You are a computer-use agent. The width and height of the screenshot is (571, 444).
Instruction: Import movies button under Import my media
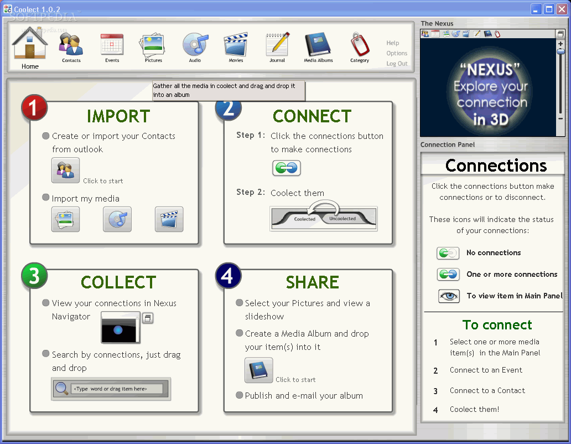(x=169, y=219)
